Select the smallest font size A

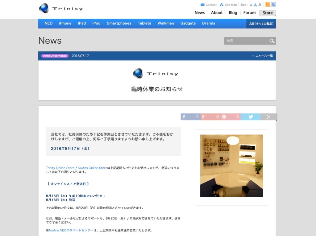251,5
